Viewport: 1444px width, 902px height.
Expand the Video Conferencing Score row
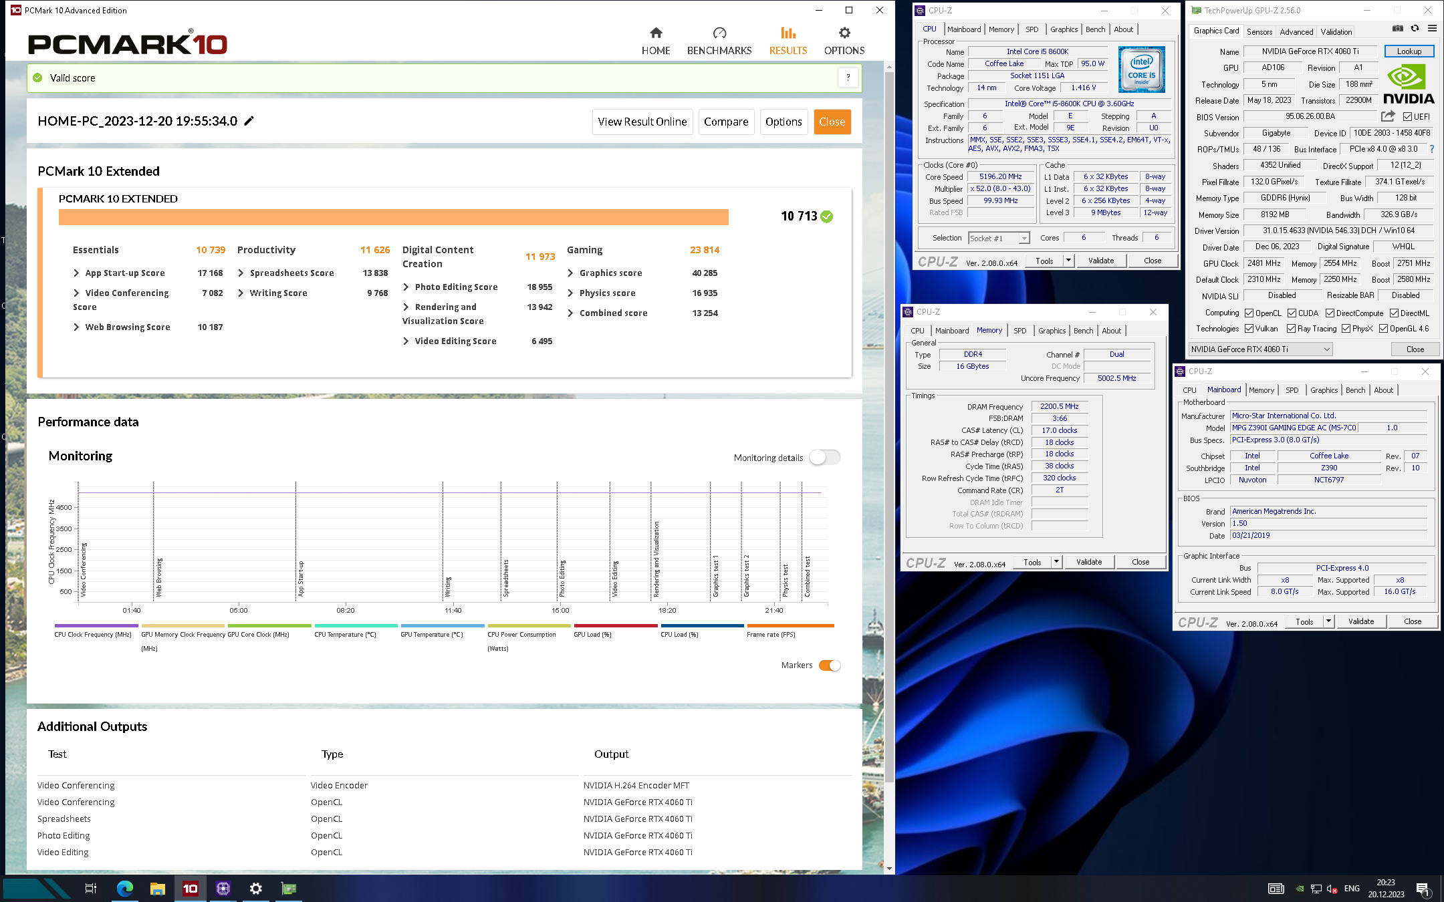pos(76,293)
